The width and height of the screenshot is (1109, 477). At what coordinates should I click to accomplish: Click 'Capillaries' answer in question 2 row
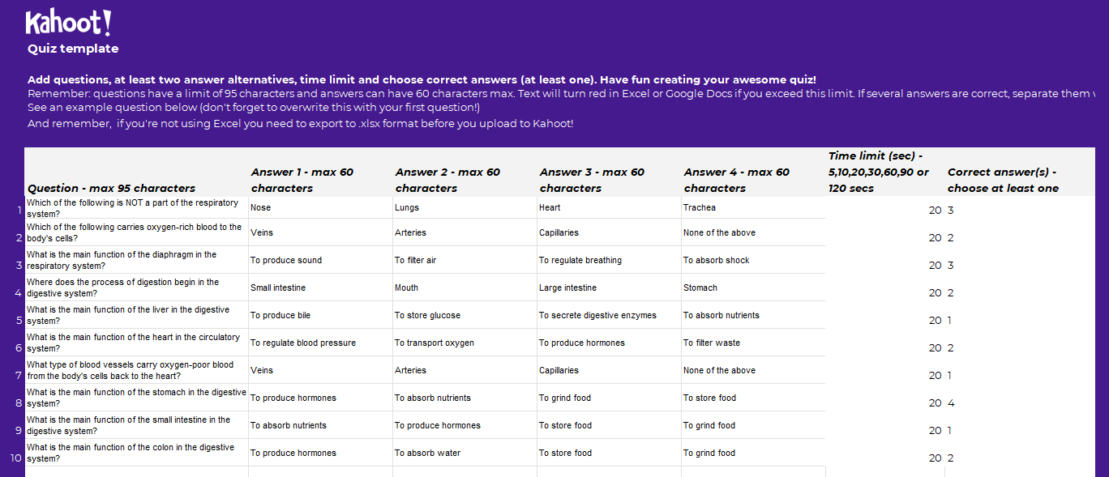609,232
